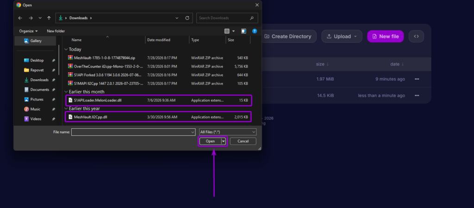The image size is (474, 208).
Task: Select Music in the sidebar
Action: tap(36, 109)
